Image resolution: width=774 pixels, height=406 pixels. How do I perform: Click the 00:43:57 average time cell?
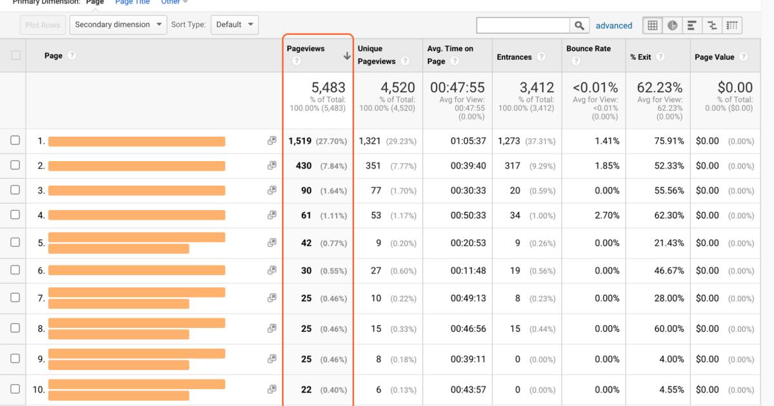click(x=468, y=389)
